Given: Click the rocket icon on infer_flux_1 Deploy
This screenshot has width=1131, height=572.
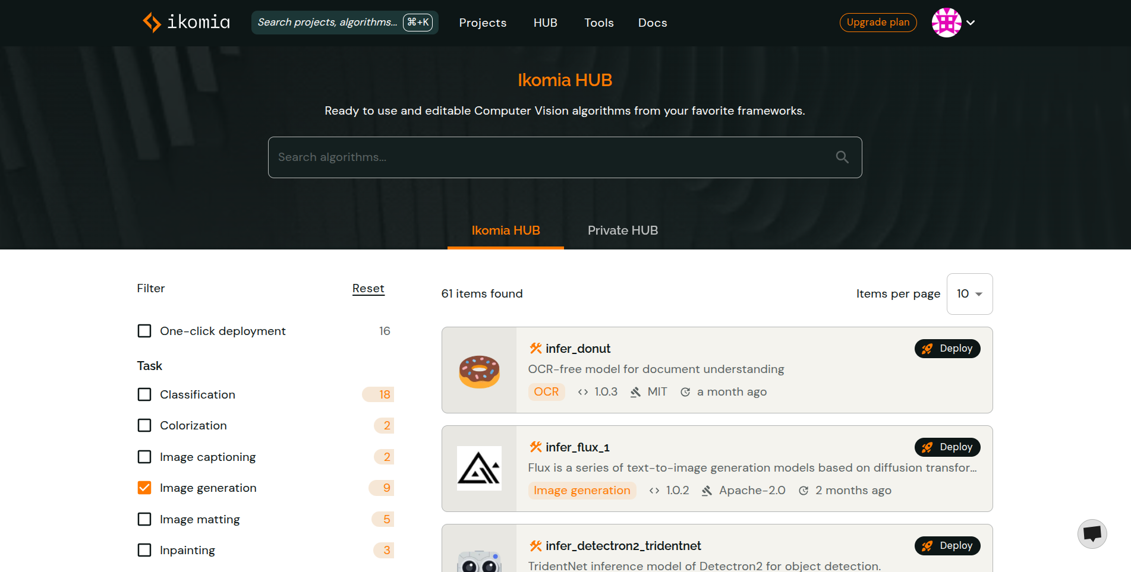Looking at the screenshot, I should tap(927, 447).
